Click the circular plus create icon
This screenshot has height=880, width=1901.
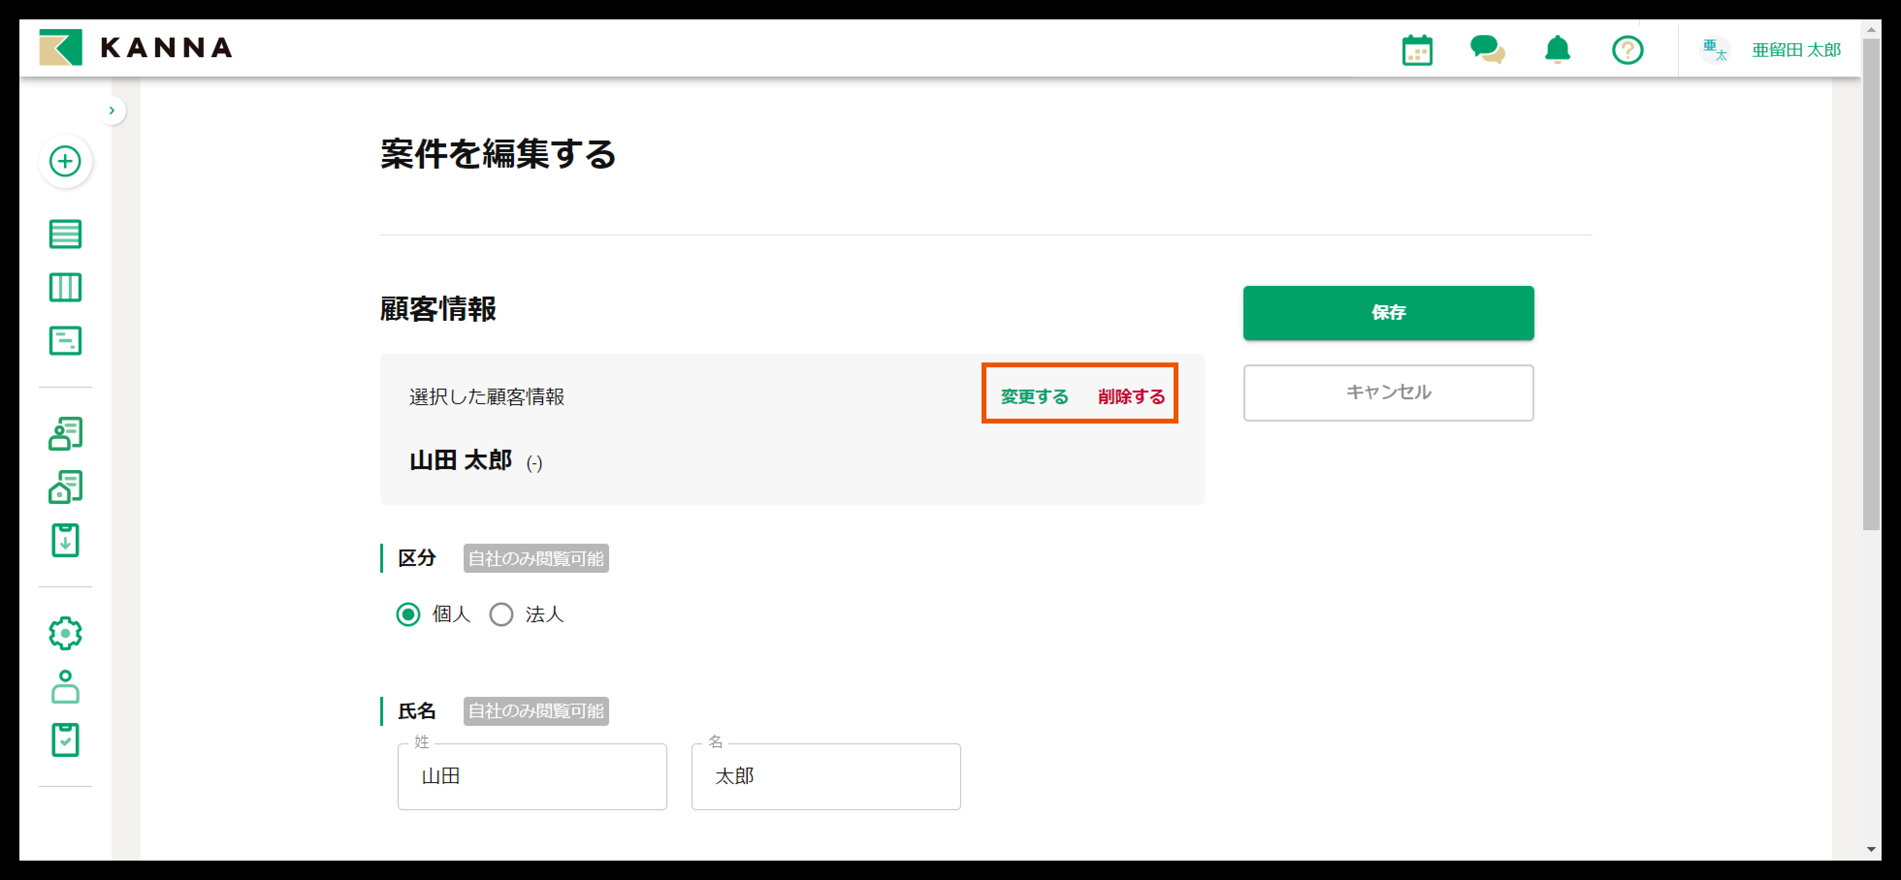[65, 161]
